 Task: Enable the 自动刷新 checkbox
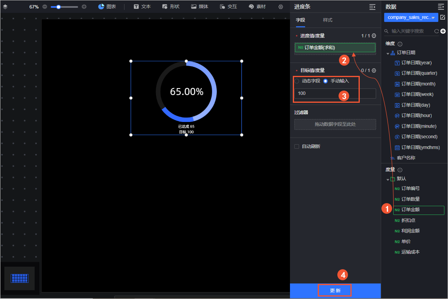(x=296, y=146)
